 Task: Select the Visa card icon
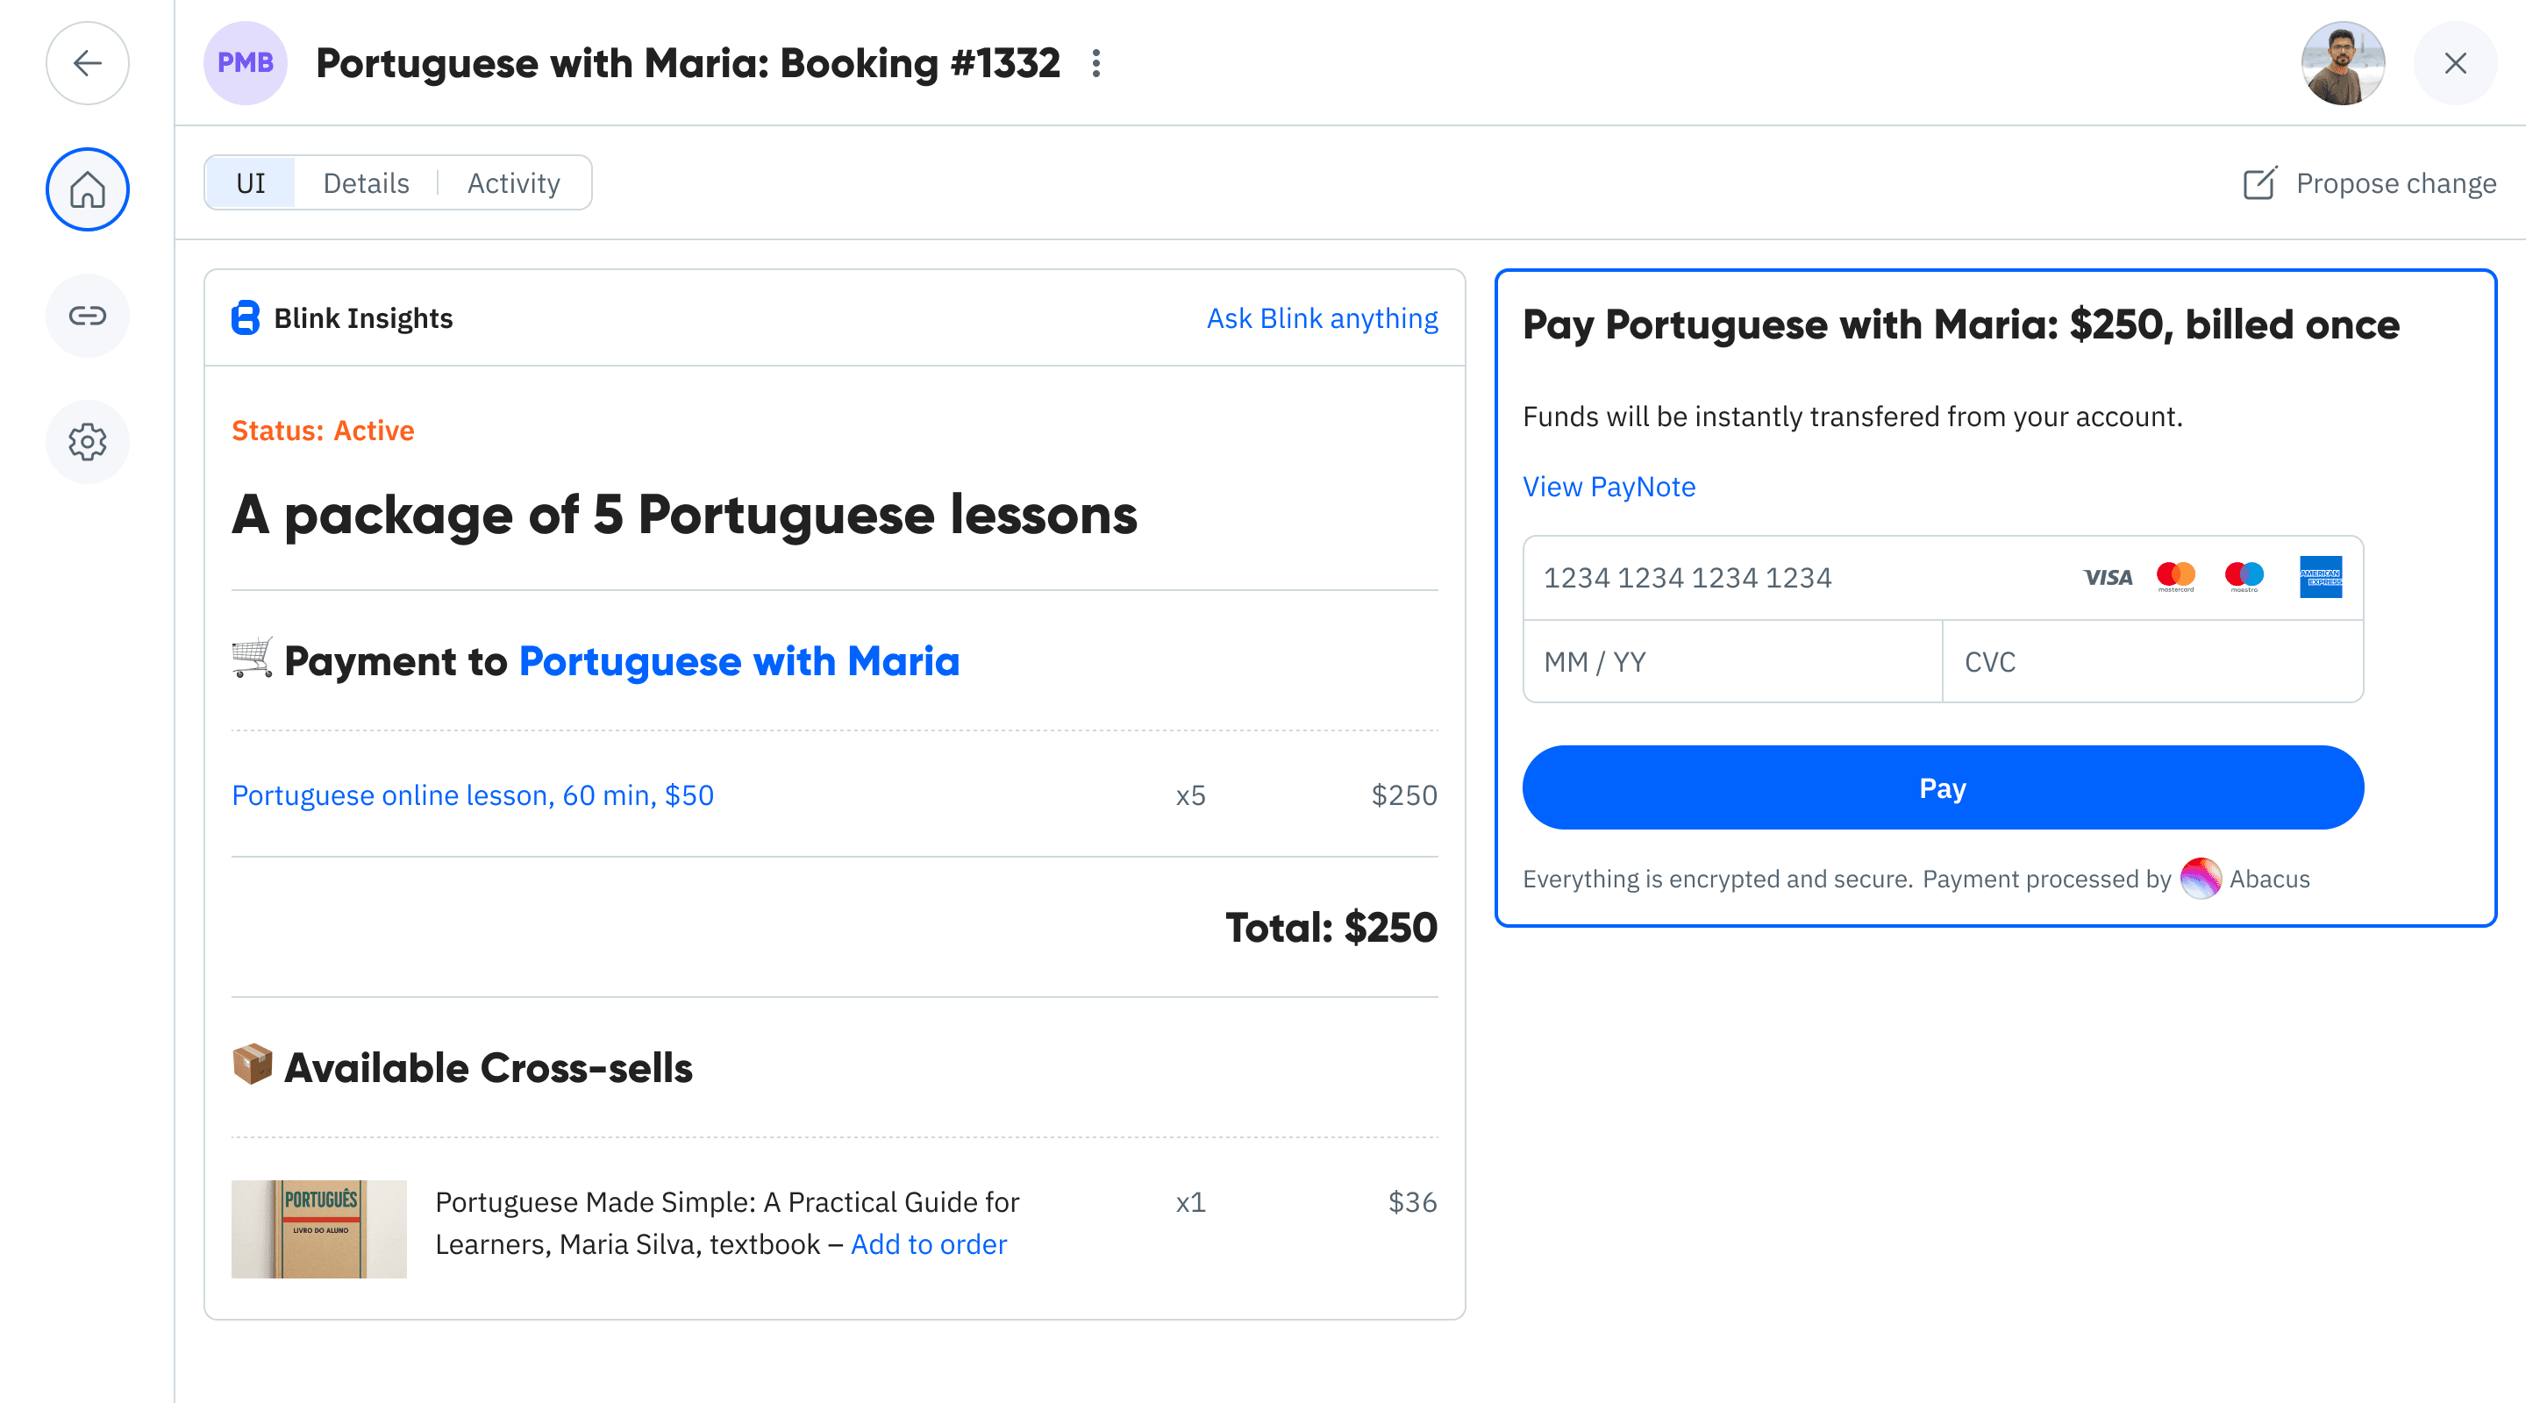click(2106, 576)
